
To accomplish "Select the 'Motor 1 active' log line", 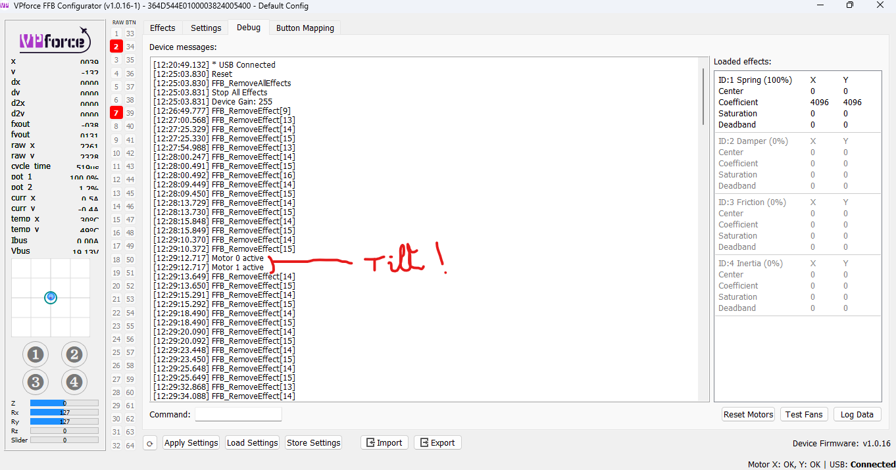I will click(x=208, y=268).
